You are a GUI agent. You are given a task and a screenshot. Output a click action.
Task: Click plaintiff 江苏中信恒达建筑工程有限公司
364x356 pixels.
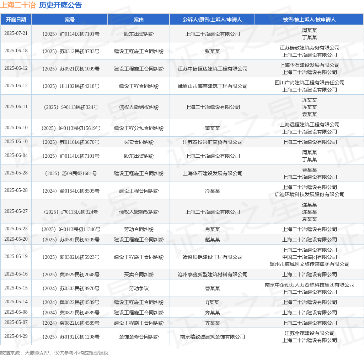coord(213,69)
